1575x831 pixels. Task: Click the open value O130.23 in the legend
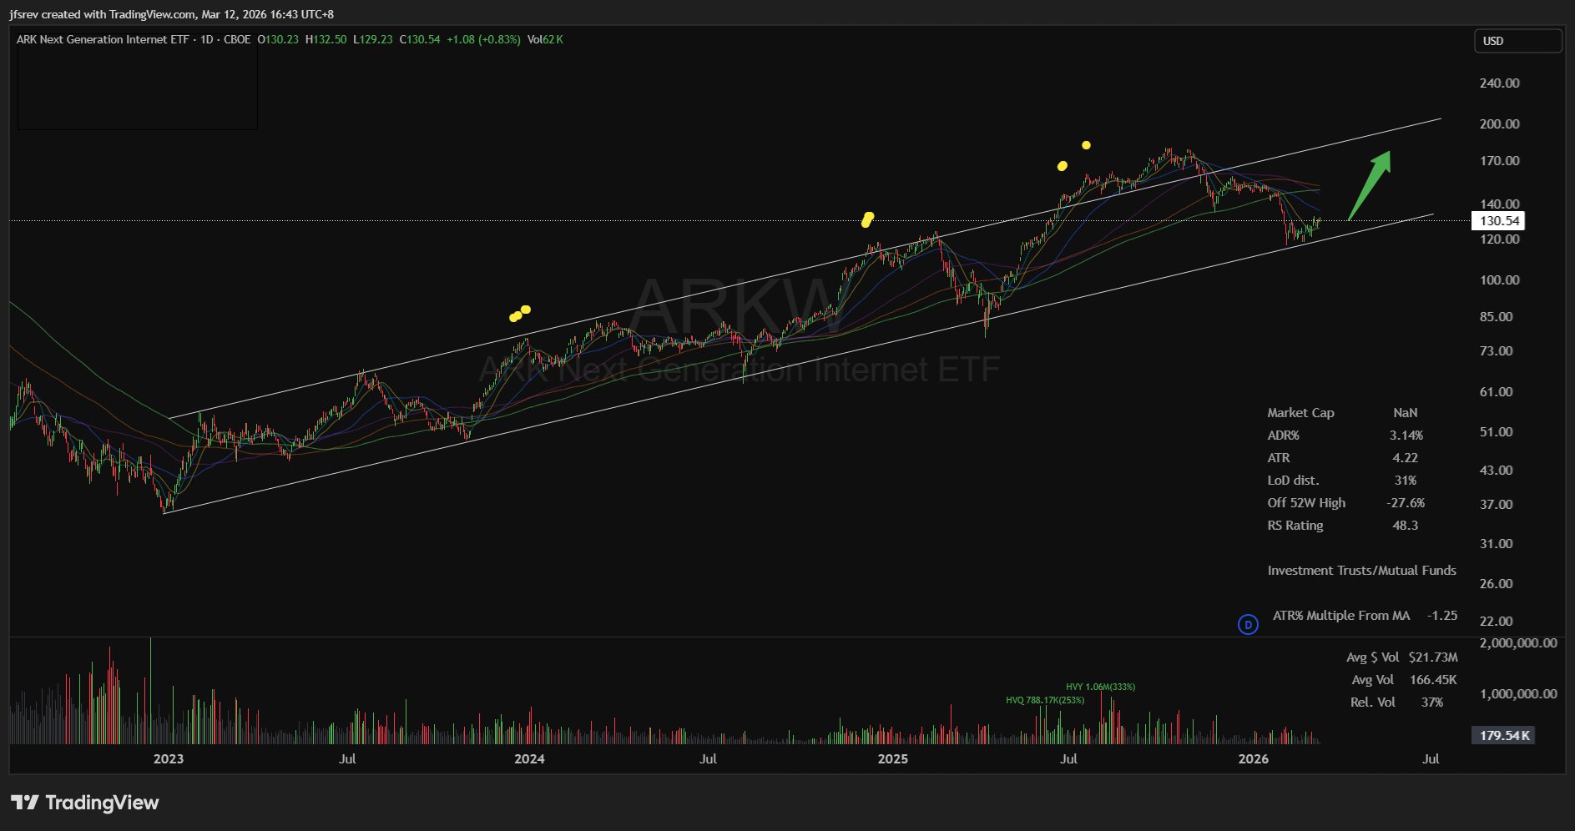(278, 39)
